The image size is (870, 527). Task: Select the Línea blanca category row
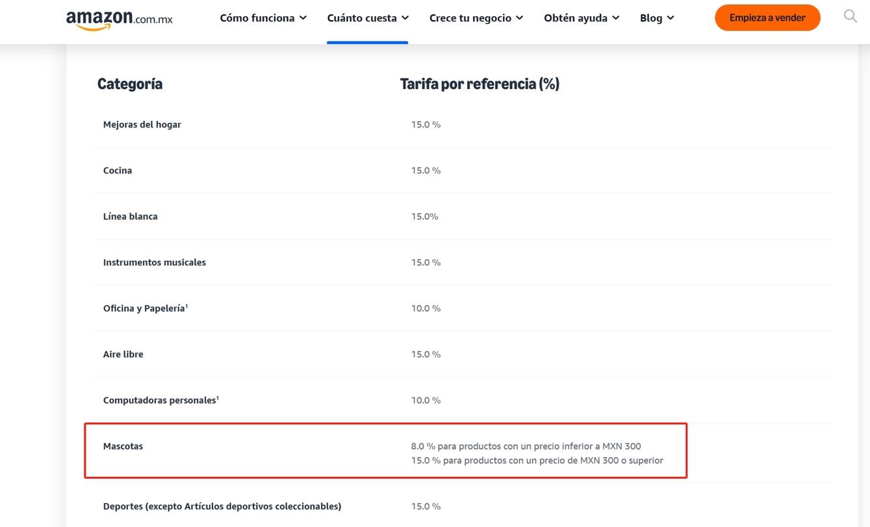(x=463, y=216)
